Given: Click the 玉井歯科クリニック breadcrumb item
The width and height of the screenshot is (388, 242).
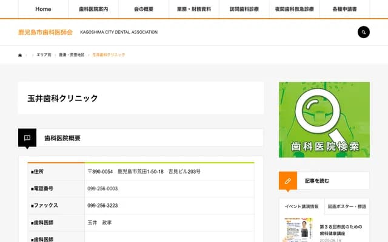Looking at the screenshot, I should coord(109,55).
